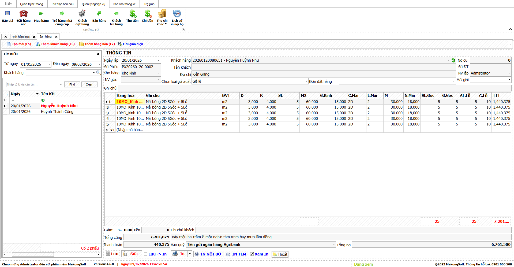Click the customer search magnifier icon
Image resolution: width=514 pixels, height=267 pixels.
(98, 73)
